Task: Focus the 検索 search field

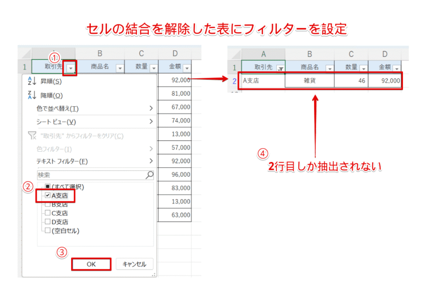Action: pos(95,175)
